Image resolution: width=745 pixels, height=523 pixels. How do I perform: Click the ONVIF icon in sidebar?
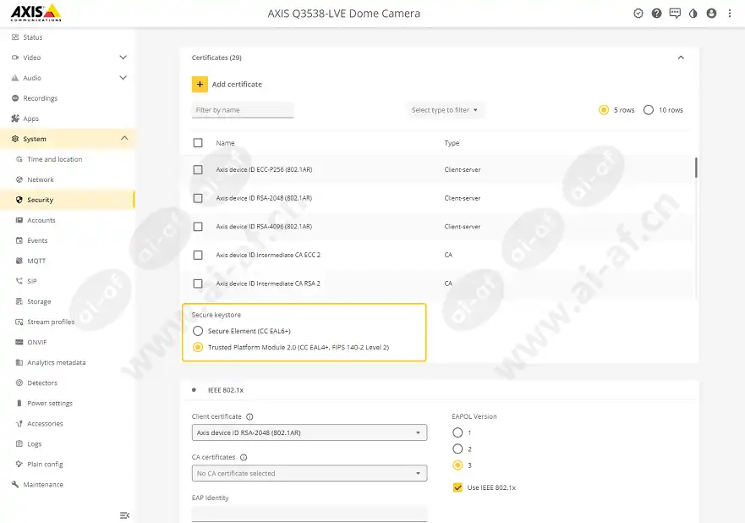coord(19,343)
